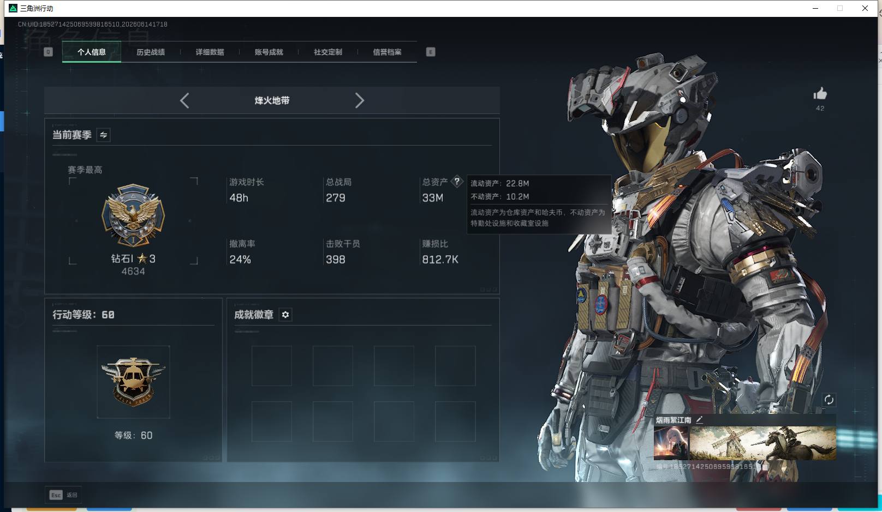882x512 pixels.
Task: Select the 信誉档案 tab
Action: [387, 52]
